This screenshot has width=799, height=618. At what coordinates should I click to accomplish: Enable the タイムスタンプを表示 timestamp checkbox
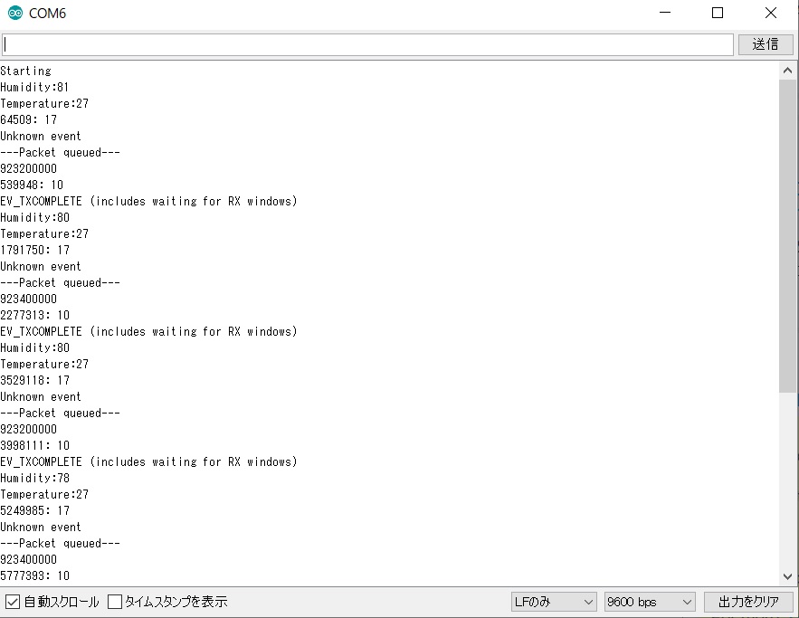click(x=115, y=602)
